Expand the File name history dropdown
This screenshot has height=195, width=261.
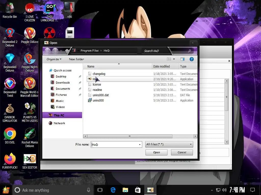(140, 144)
